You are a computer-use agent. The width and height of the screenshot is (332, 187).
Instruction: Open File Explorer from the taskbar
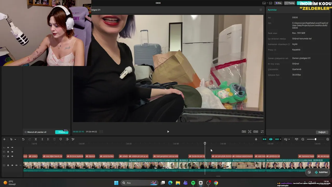[178, 183]
